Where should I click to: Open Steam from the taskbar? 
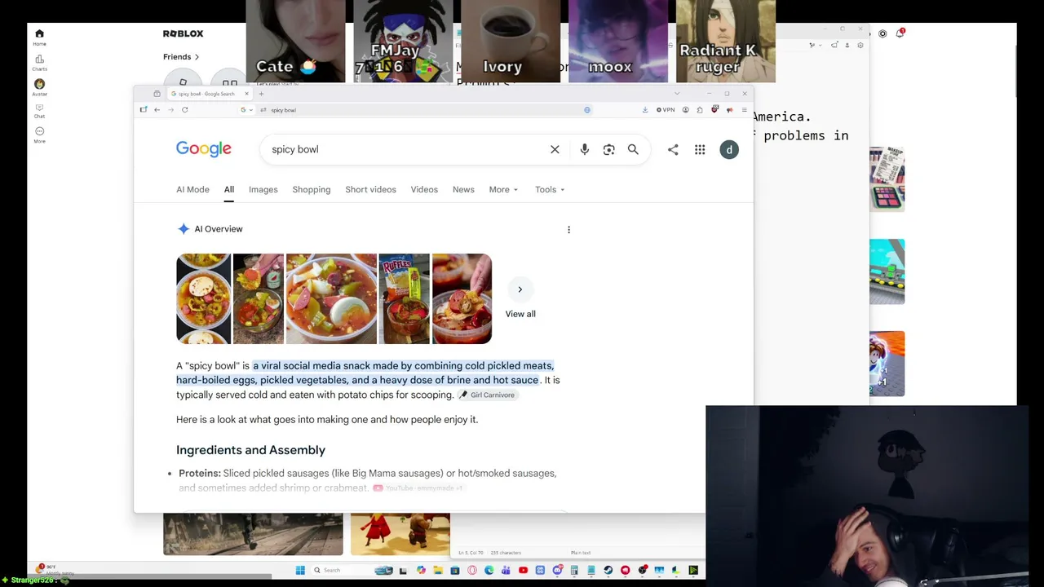608,570
